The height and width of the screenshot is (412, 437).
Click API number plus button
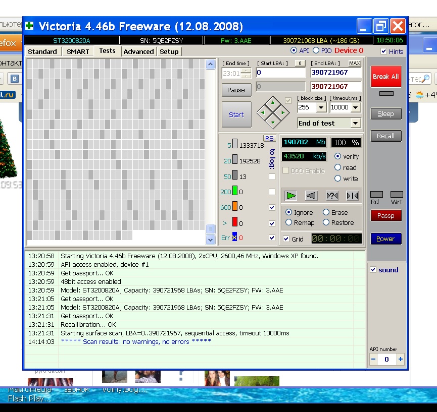tap(401, 359)
